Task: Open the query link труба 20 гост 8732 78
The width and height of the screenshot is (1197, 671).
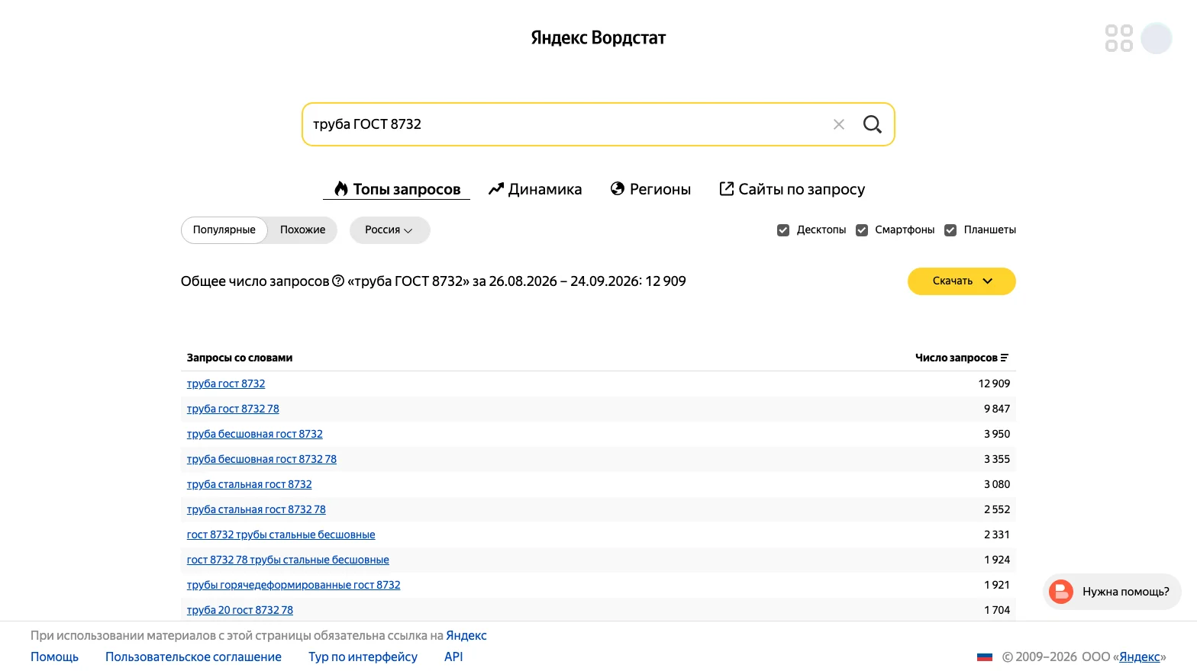Action: click(x=240, y=610)
